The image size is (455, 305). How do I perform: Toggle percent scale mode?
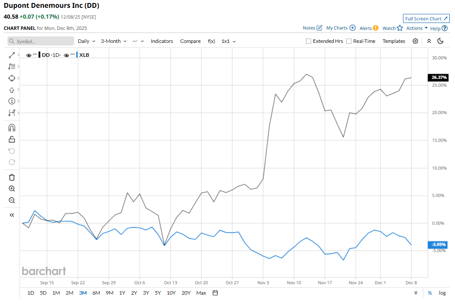tap(430, 293)
